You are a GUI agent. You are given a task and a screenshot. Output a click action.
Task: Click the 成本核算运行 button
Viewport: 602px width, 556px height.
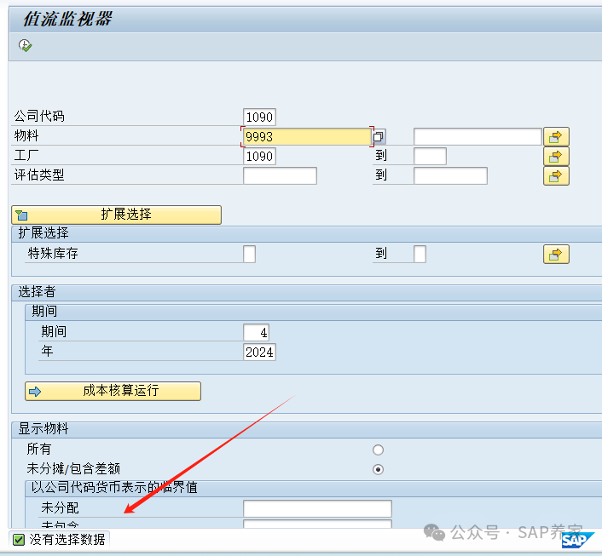tap(113, 391)
